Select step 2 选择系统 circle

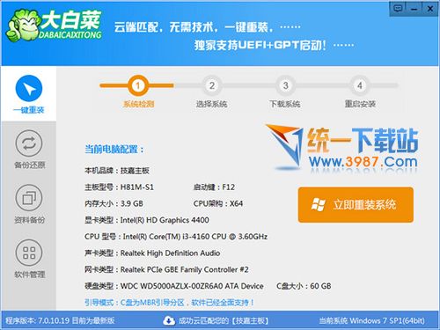[x=212, y=85]
